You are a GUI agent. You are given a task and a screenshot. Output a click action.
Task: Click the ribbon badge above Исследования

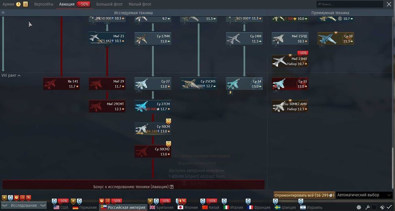pyautogui.click(x=10, y=198)
